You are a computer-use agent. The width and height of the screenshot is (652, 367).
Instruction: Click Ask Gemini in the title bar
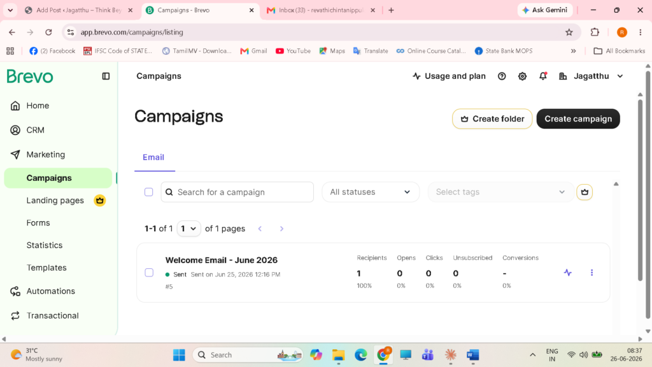click(545, 10)
